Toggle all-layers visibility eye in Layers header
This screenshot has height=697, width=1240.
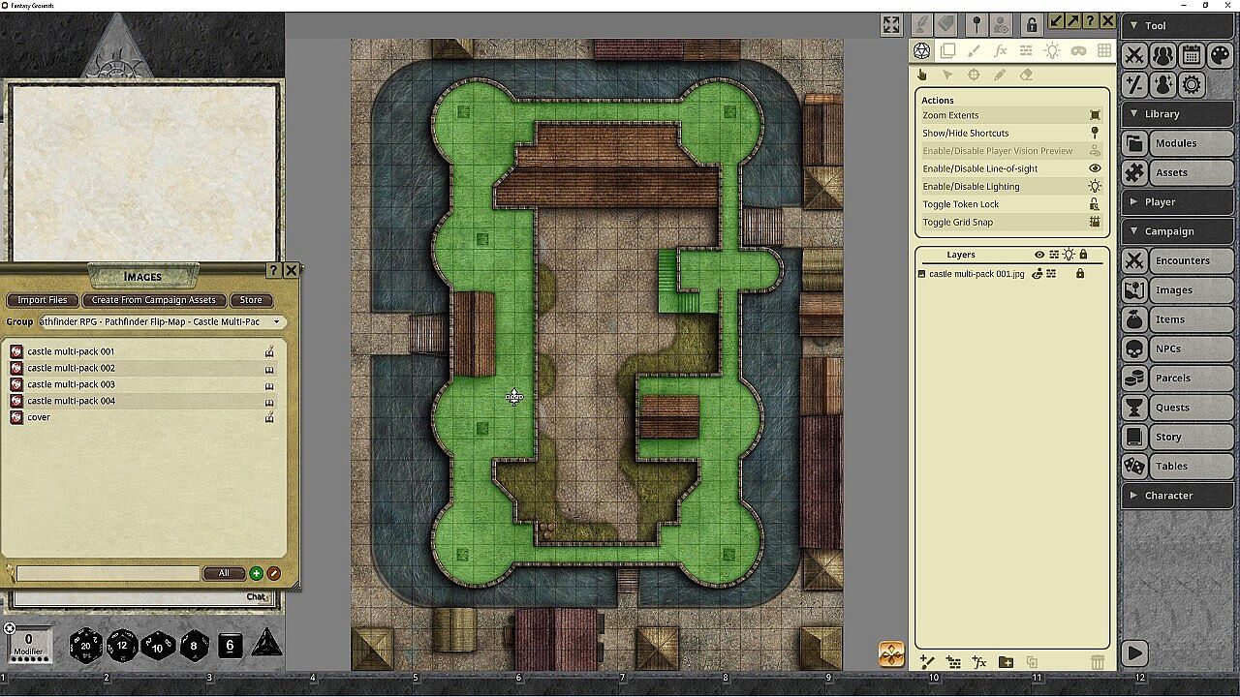point(1039,255)
